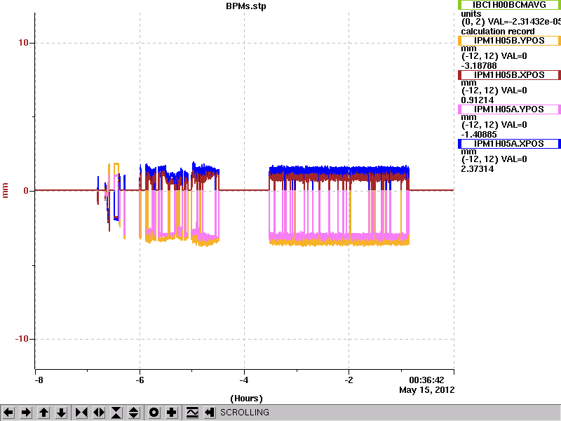The height and width of the screenshot is (421, 561).
Task: Click the value -1.40885 under IPM1H05A.YPOS
Action: (479, 134)
